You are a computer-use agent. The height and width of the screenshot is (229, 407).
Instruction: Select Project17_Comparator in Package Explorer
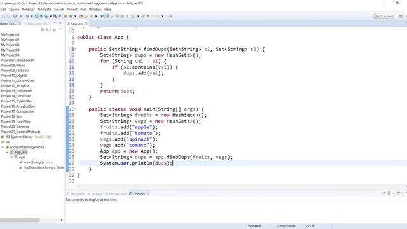[17, 111]
